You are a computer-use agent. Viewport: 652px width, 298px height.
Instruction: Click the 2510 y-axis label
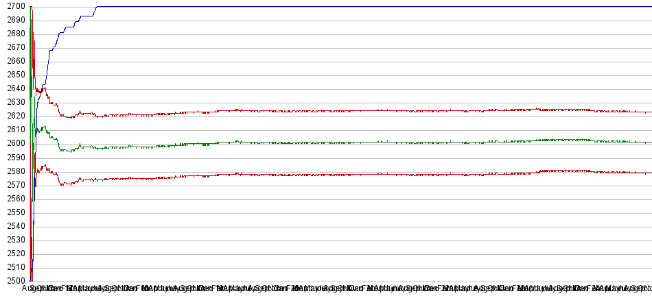[13, 266]
